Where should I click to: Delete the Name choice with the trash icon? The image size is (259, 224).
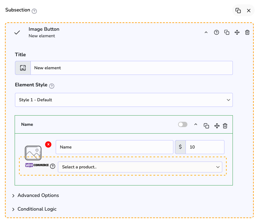225,126
